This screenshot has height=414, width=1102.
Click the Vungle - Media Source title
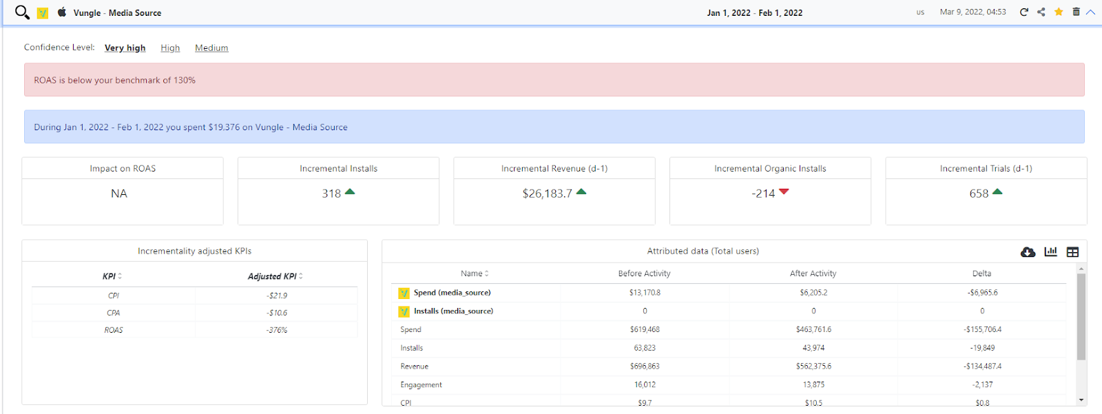(x=117, y=13)
